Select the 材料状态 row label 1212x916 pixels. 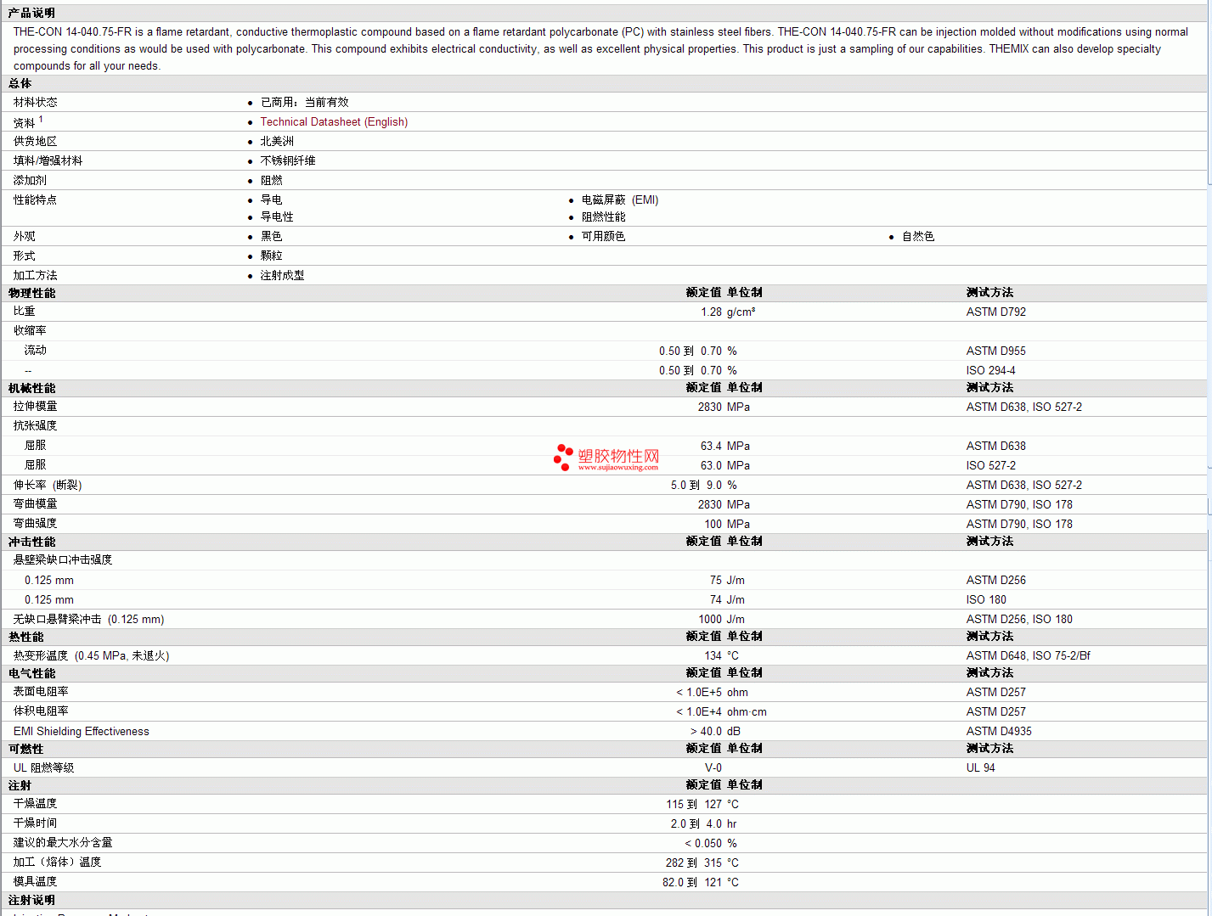[36, 102]
